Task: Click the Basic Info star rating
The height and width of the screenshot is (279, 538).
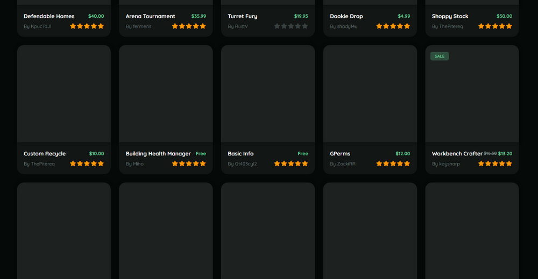Action: 291,163
